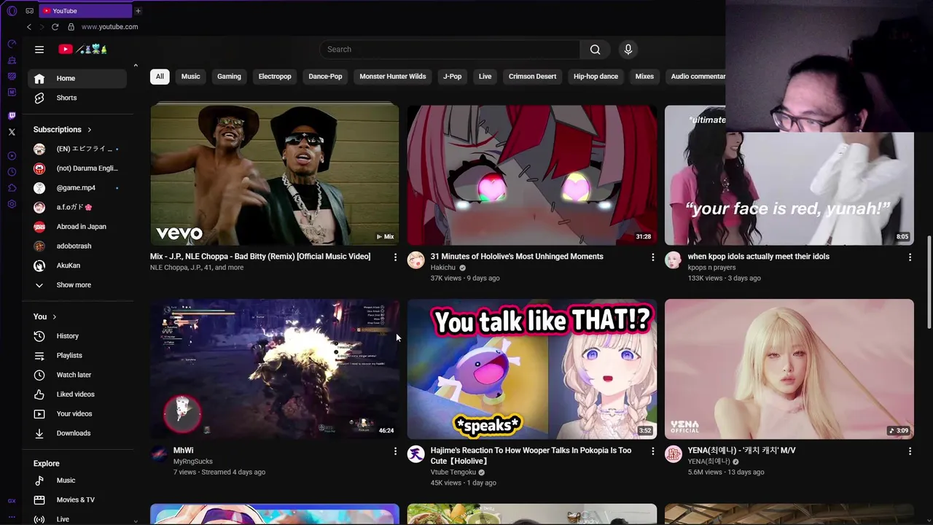The height and width of the screenshot is (525, 933).
Task: Open Home in YouTube sidebar
Action: click(x=77, y=79)
